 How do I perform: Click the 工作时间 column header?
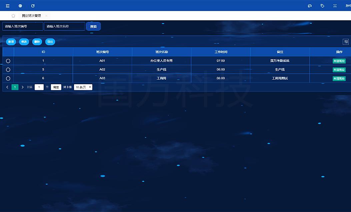(x=221, y=52)
